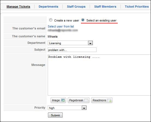This screenshot has width=151, height=122.
Task: Click the blurred customer email text
Action: (x=63, y=30)
